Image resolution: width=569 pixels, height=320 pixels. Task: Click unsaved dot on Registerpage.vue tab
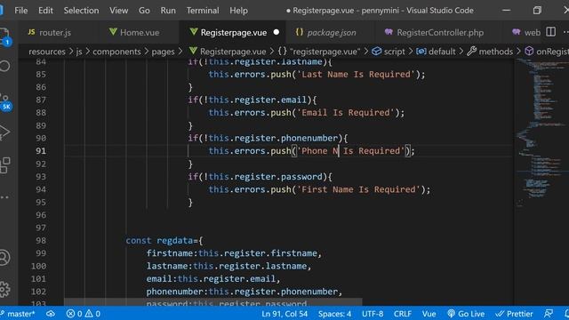pyautogui.click(x=276, y=32)
